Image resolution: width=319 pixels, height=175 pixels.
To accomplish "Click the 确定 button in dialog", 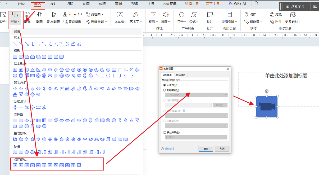I will (x=206, y=149).
